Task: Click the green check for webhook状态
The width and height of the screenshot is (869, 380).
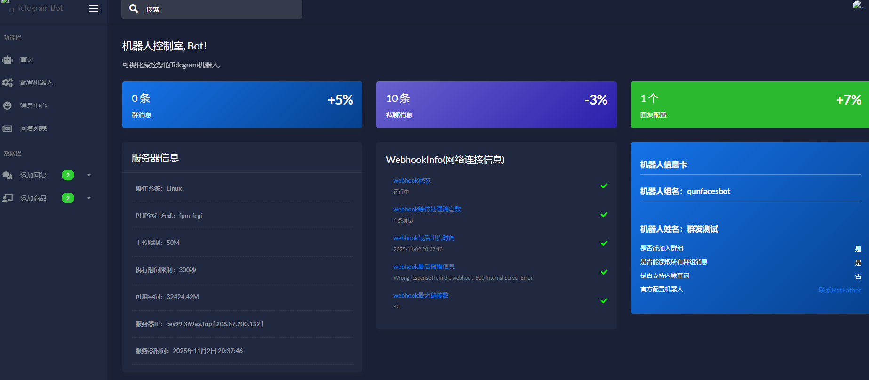Action: [604, 186]
